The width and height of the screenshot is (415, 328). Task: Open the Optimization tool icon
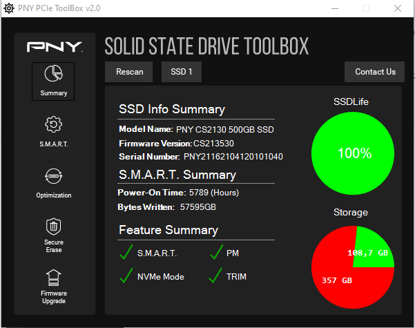pyautogui.click(x=53, y=176)
